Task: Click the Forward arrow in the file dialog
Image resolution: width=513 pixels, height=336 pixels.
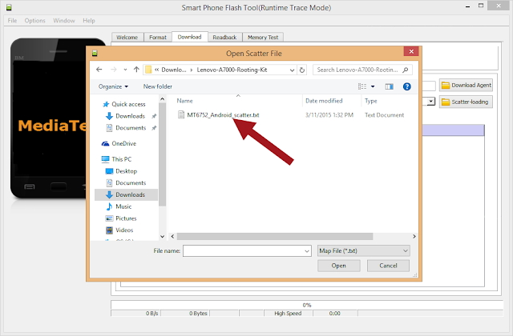Action: click(x=114, y=70)
